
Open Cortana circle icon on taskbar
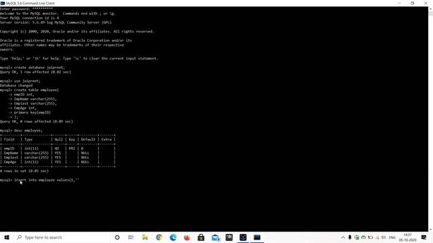click(x=117, y=237)
